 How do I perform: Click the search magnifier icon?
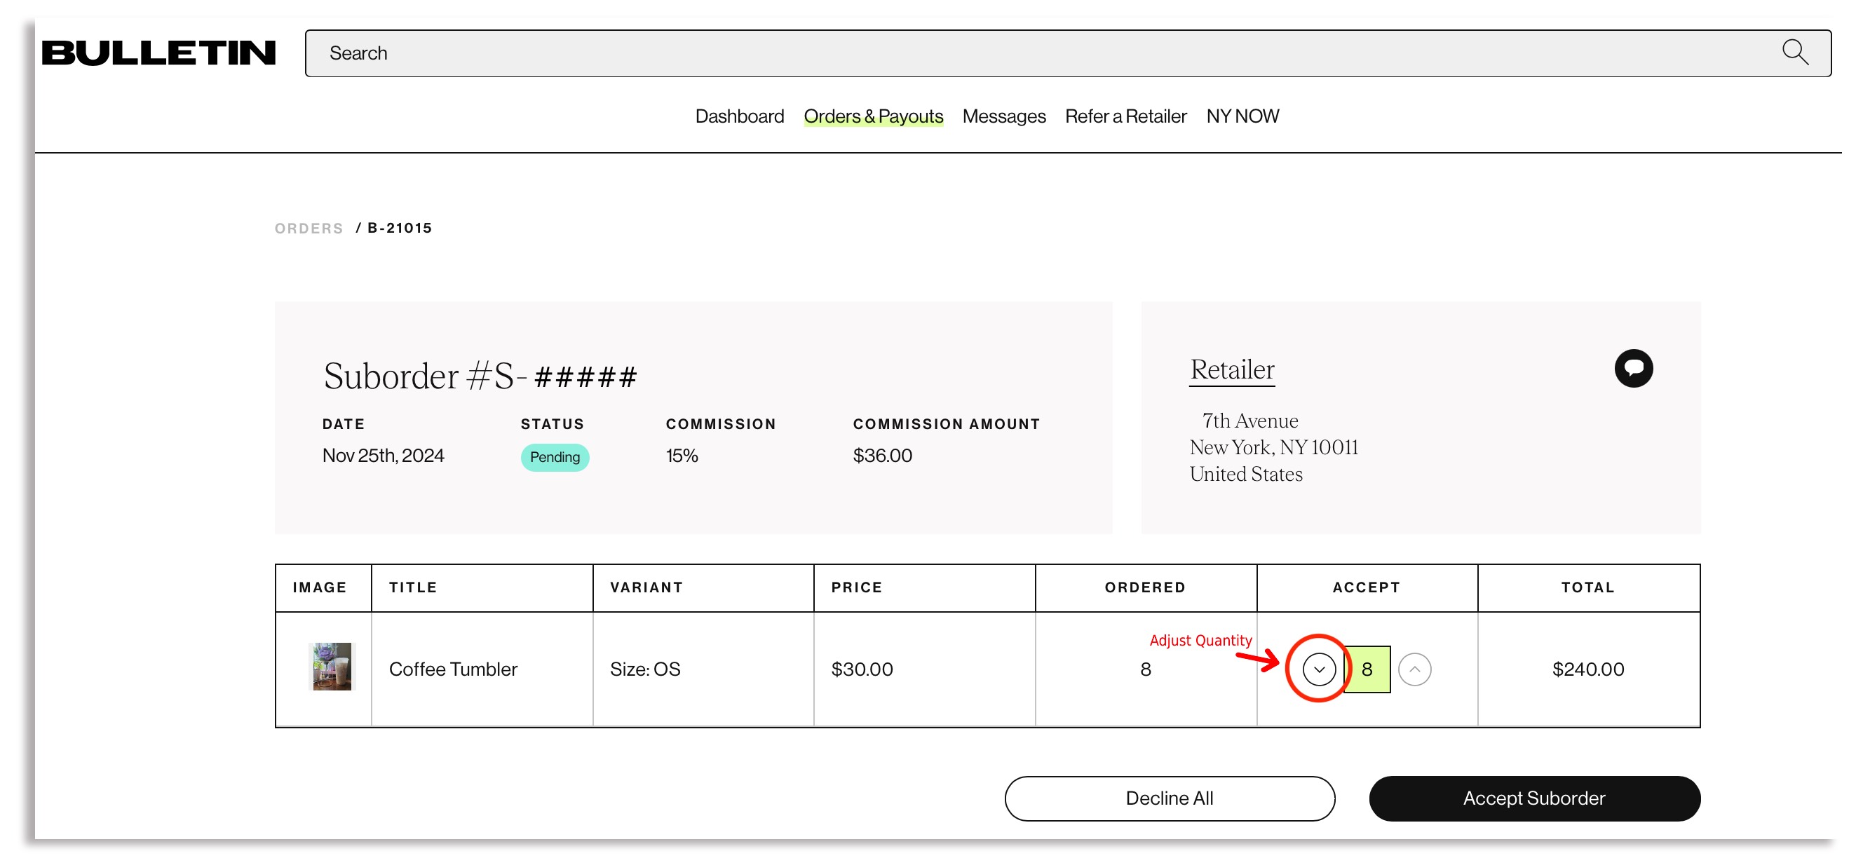(x=1794, y=53)
